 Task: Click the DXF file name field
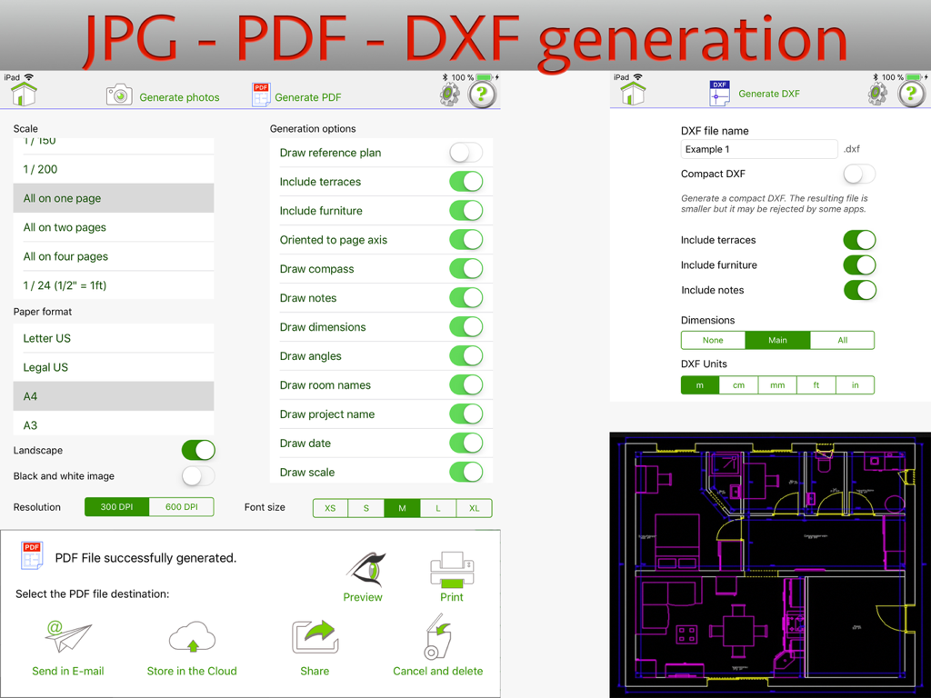[x=758, y=149]
